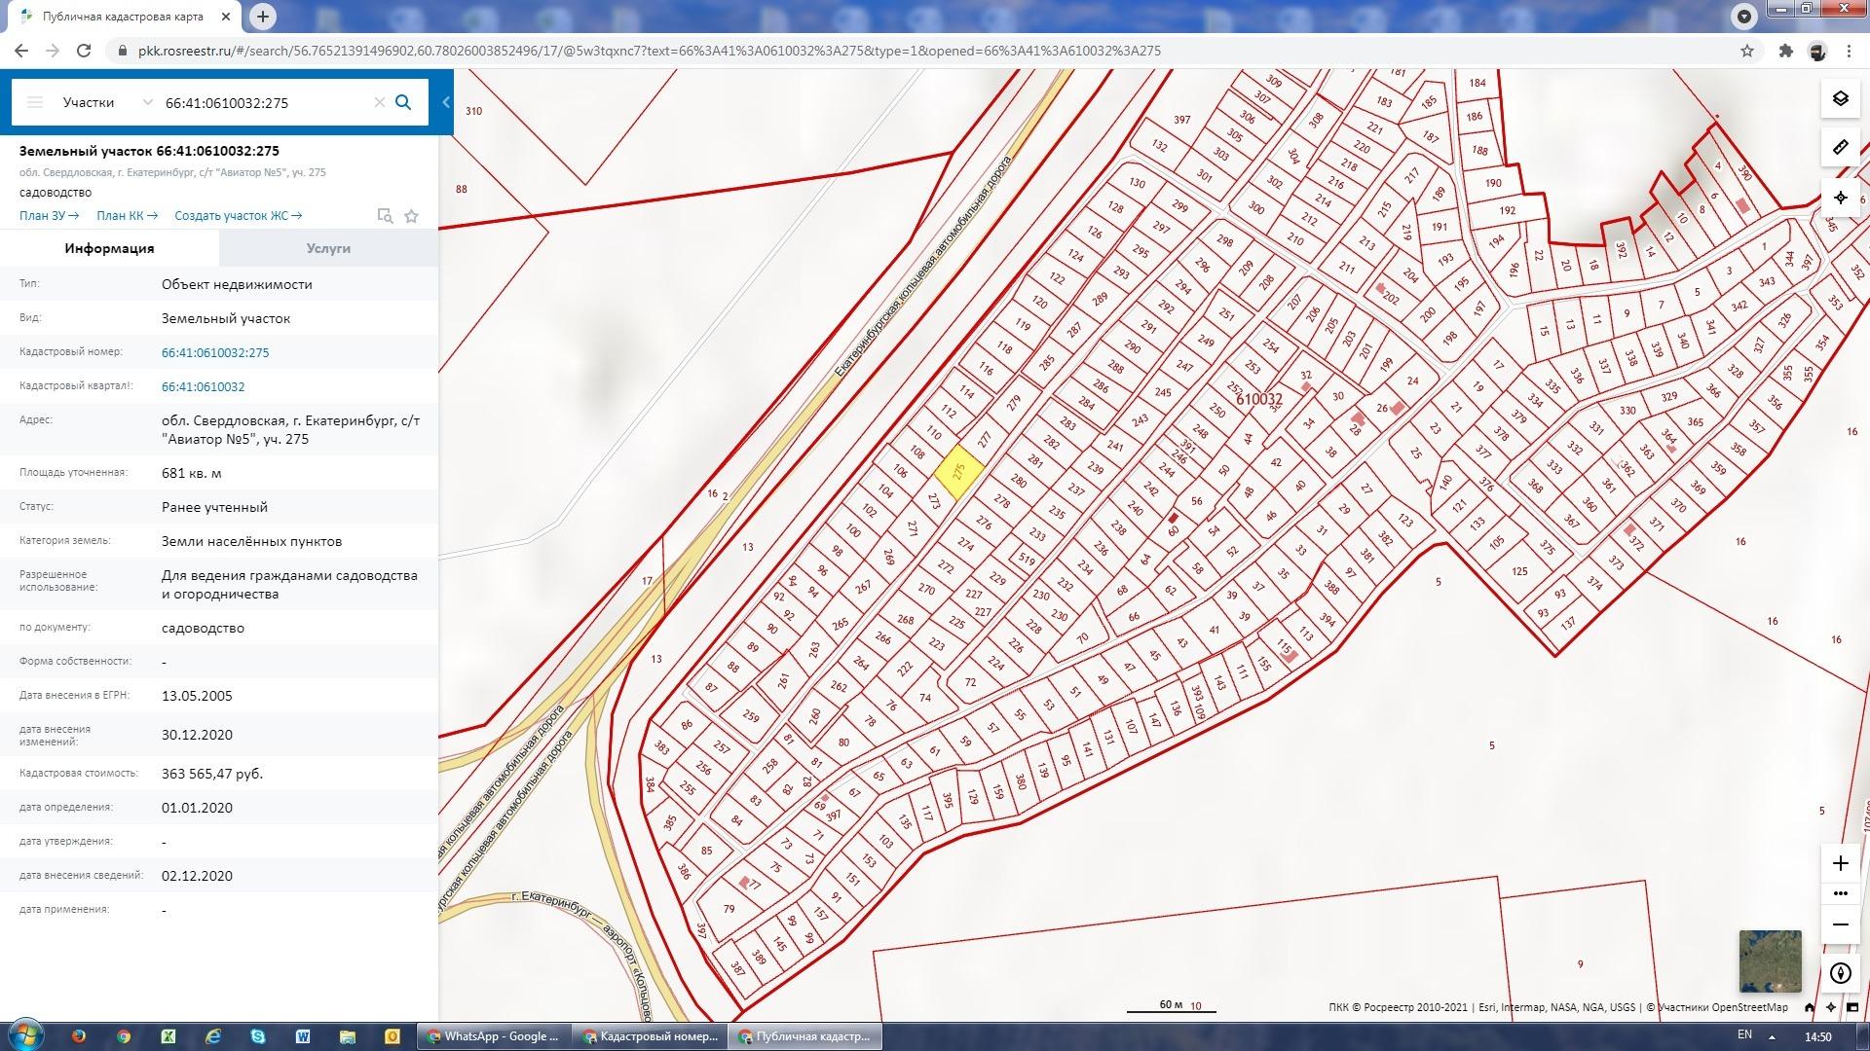Click the area value 681 кв. м
The image size is (1870, 1051).
(192, 473)
